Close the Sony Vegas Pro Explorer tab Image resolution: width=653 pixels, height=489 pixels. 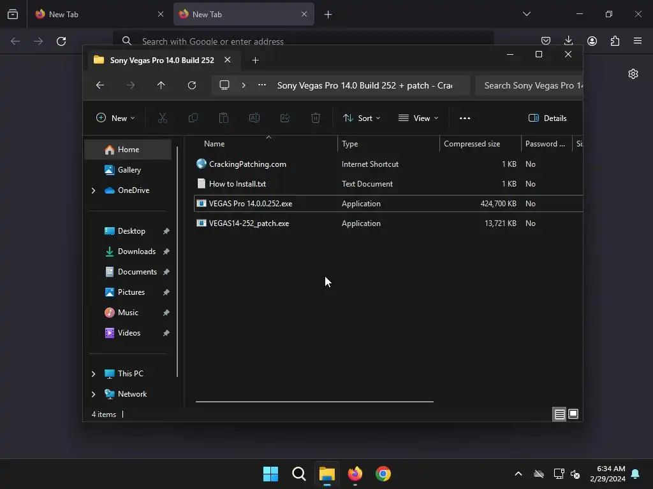[x=228, y=60]
